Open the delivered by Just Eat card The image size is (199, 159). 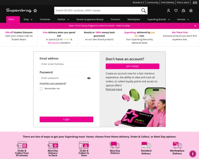point(140,38)
